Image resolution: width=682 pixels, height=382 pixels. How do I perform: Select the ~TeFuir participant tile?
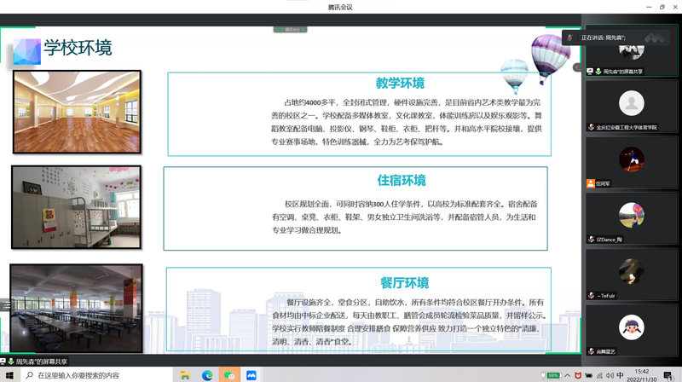[x=631, y=275]
